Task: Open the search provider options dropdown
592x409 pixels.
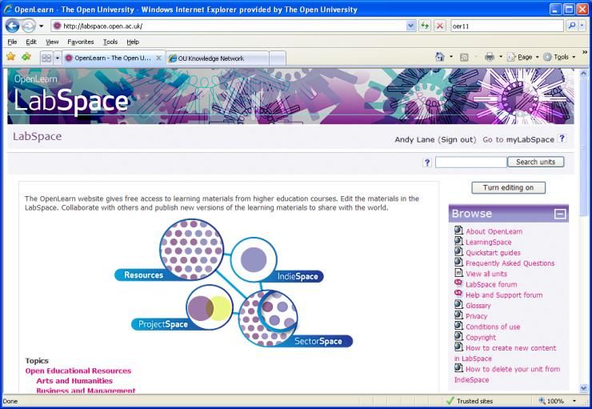Action: [582, 26]
